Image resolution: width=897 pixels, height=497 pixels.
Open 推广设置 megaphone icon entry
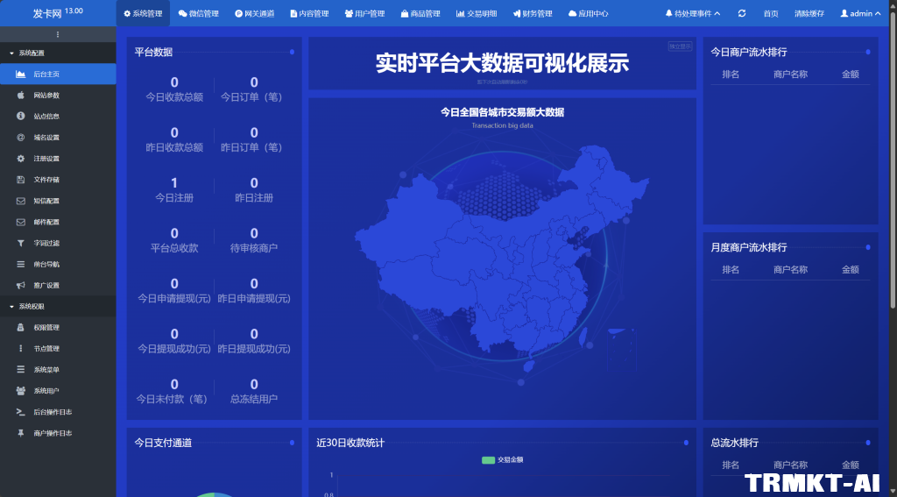[46, 285]
